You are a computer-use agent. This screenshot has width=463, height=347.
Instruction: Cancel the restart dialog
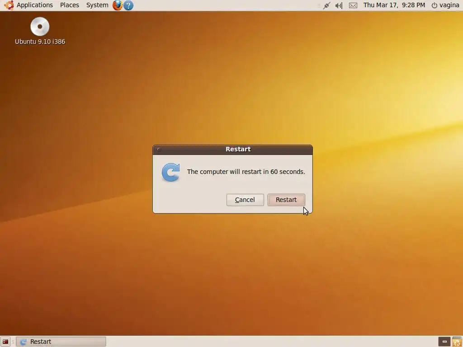(x=245, y=200)
